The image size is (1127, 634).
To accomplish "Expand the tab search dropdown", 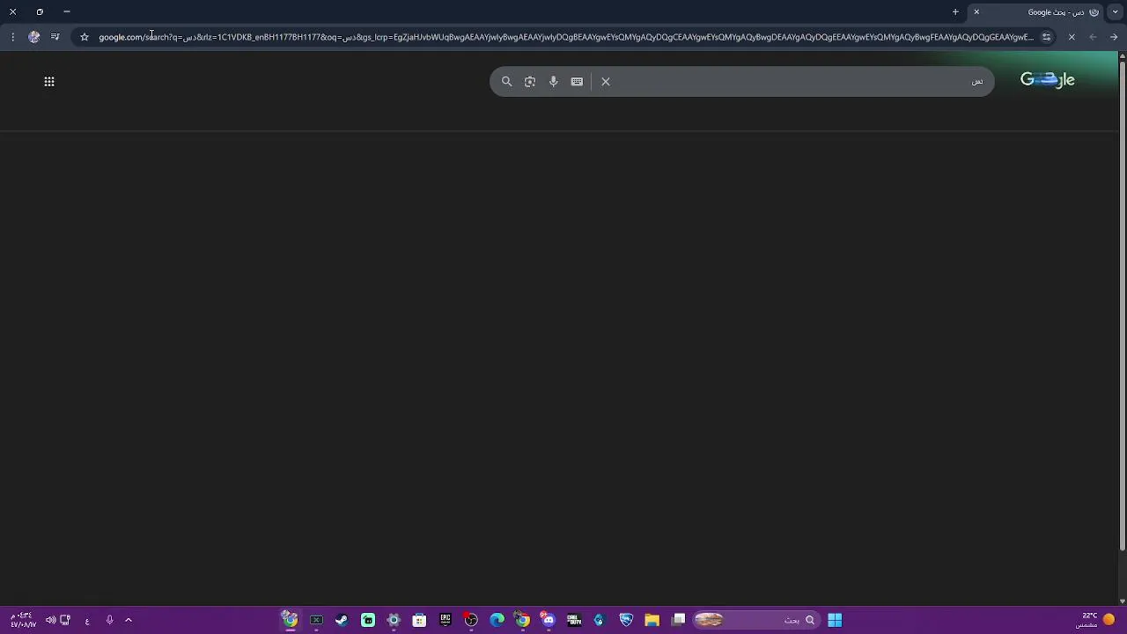I will (x=1115, y=12).
